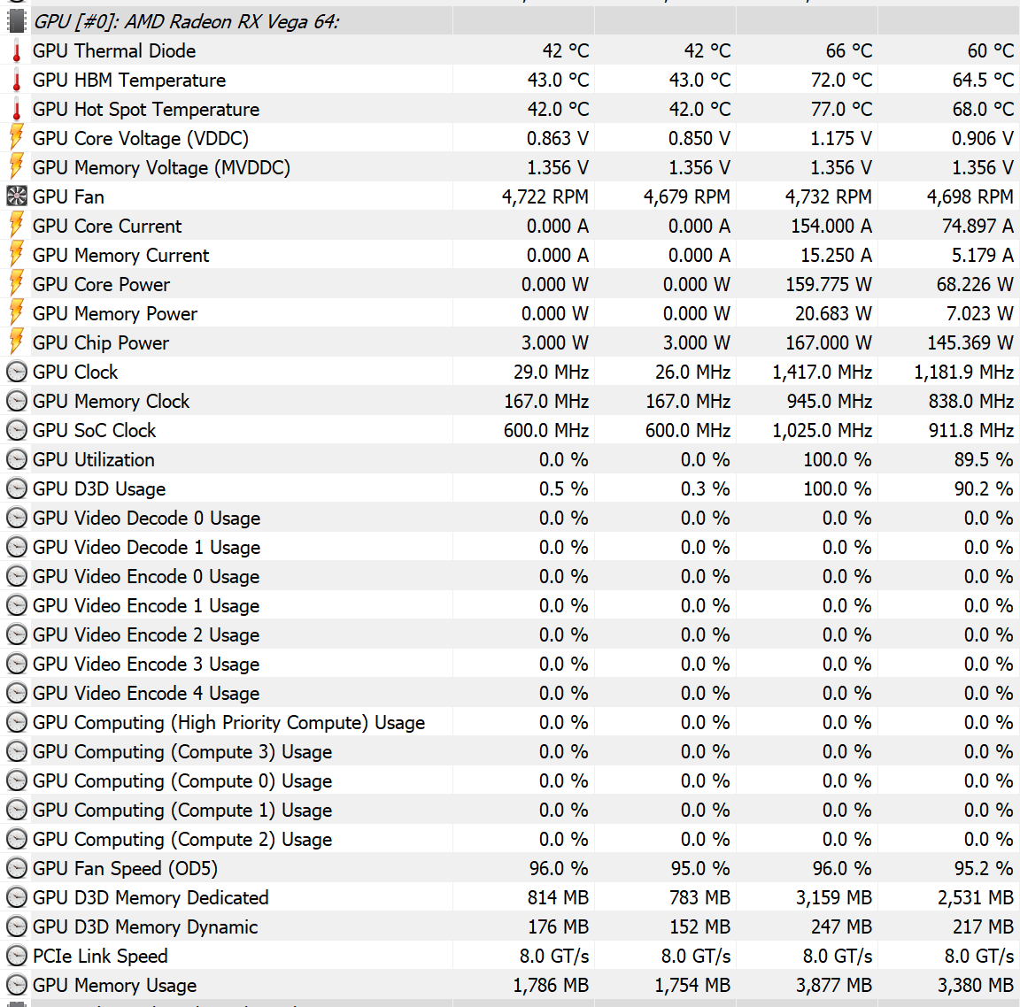Select the GPU Hot Spot Temperature label

pos(146,109)
